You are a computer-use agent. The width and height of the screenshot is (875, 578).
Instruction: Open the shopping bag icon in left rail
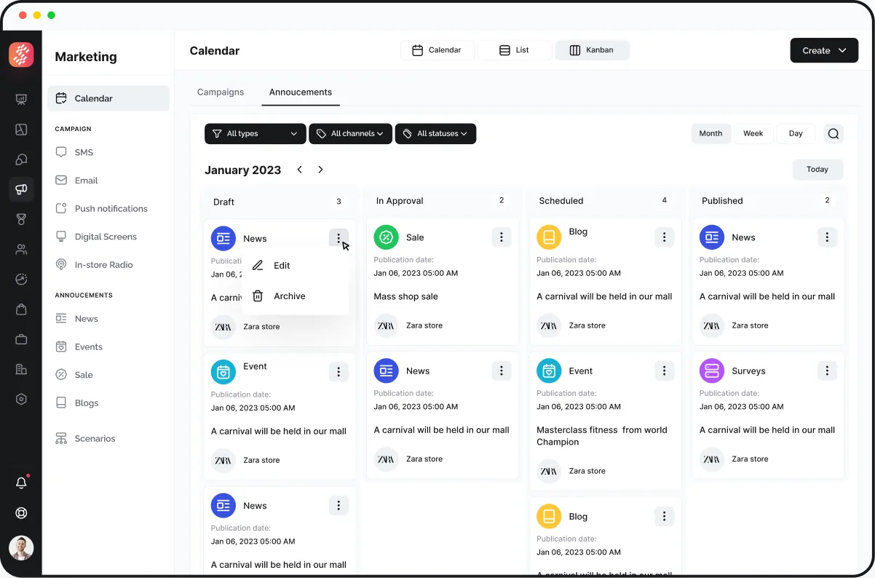(21, 309)
